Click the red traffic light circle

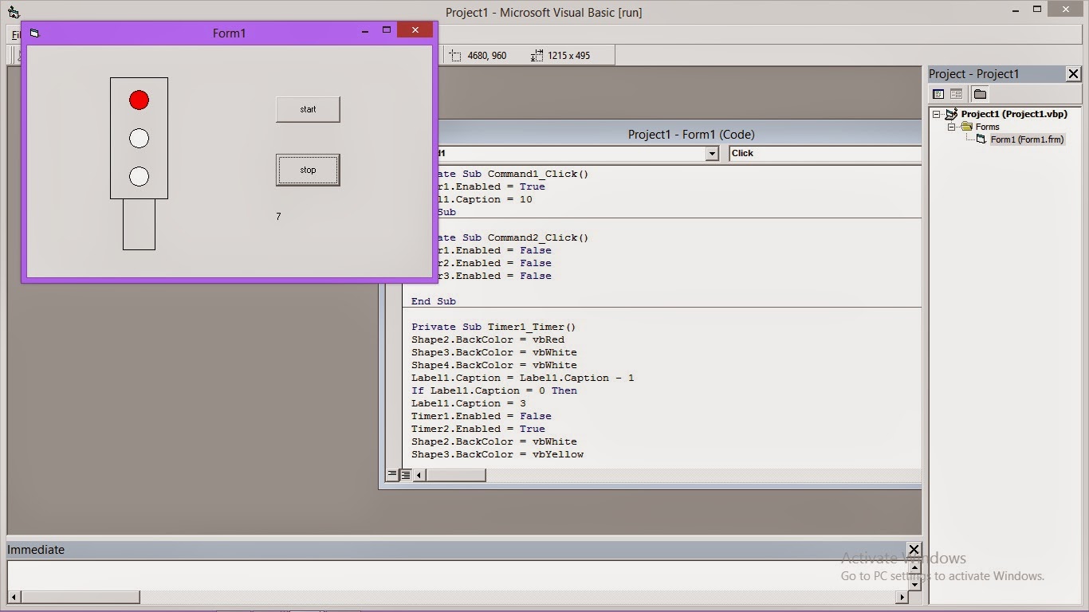pyautogui.click(x=139, y=100)
